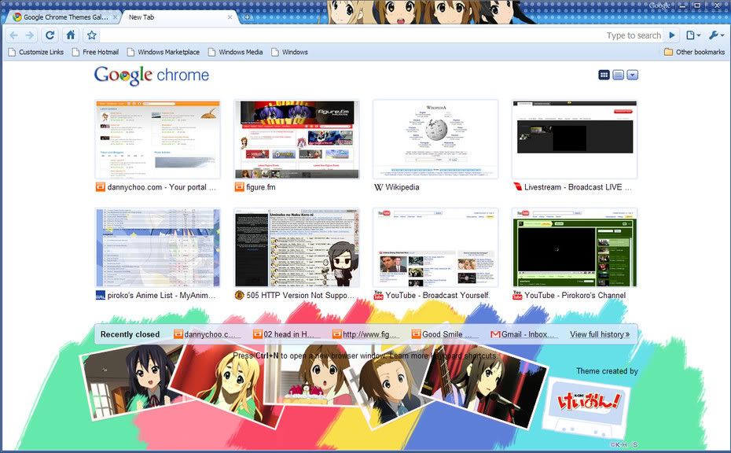This screenshot has height=453, width=731.
Task: Select the New Tab tab
Action: coord(179,17)
